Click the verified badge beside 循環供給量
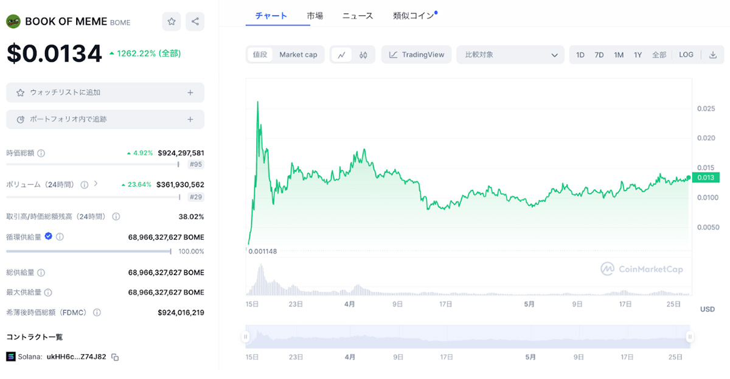Screen dimensions: 730x379 point(49,236)
